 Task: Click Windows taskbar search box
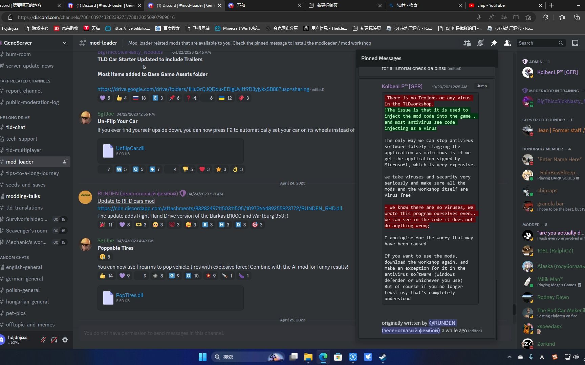[x=249, y=357]
